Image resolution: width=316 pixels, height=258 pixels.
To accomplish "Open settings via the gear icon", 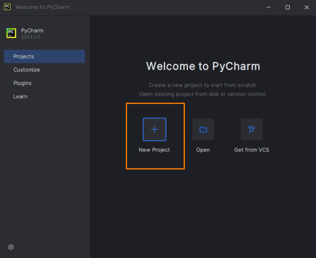I will click(x=11, y=247).
